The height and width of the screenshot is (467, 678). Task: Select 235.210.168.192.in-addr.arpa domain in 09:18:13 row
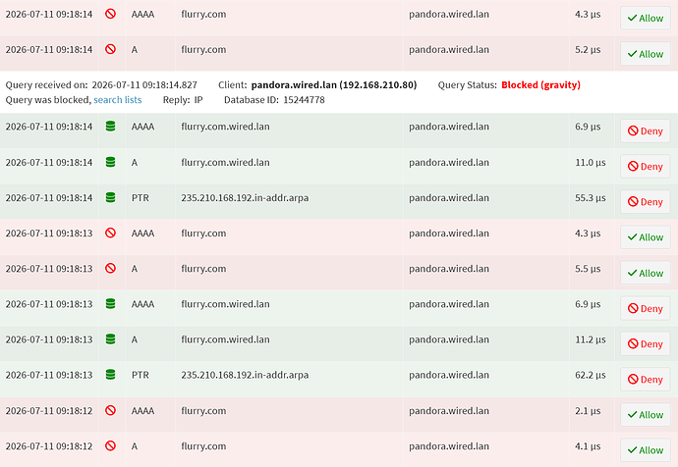245,375
